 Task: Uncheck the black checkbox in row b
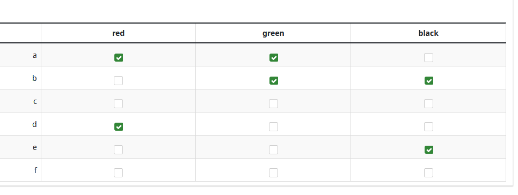(x=428, y=81)
